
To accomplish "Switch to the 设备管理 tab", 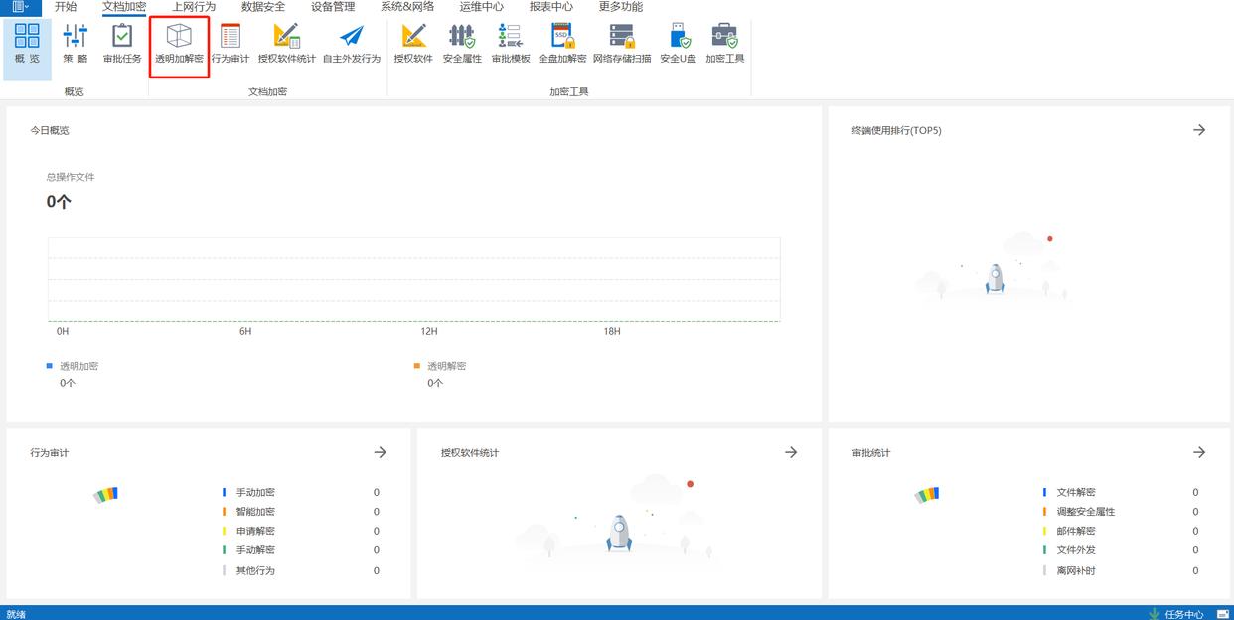I will pos(333,7).
